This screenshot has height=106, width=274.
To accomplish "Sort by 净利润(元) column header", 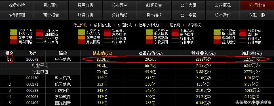I will [252, 54].
